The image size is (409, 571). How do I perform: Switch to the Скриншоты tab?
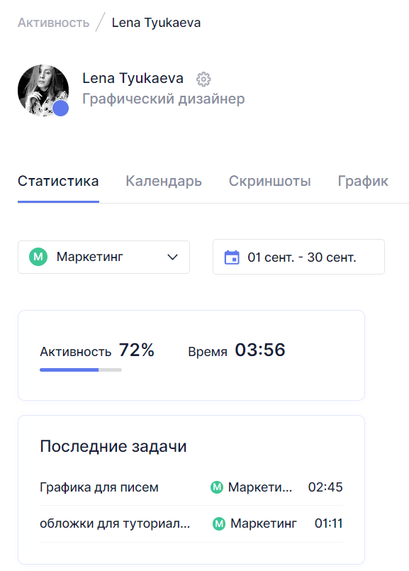coord(269,181)
